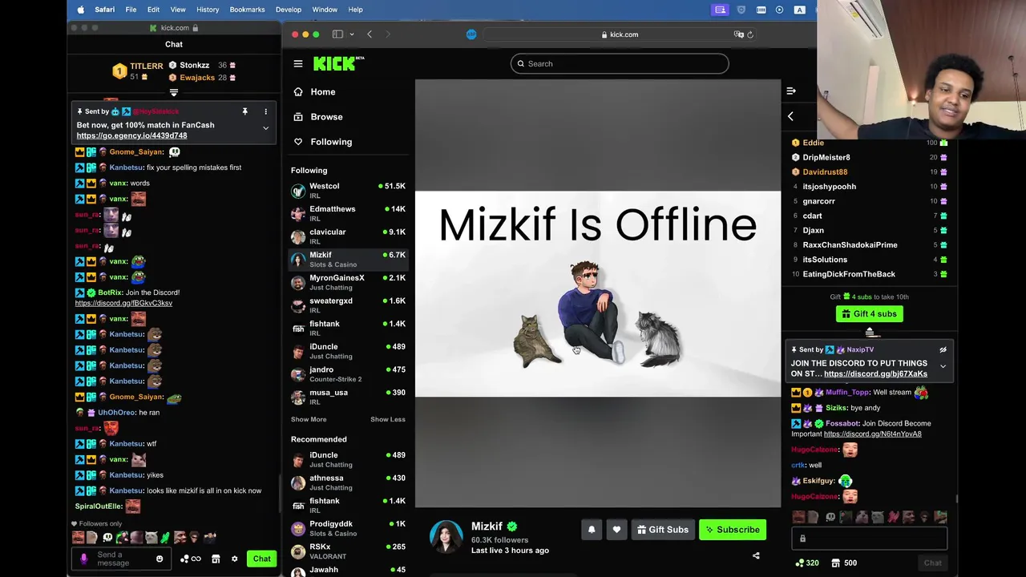
Task: Open the Develop menu
Action: (289, 10)
